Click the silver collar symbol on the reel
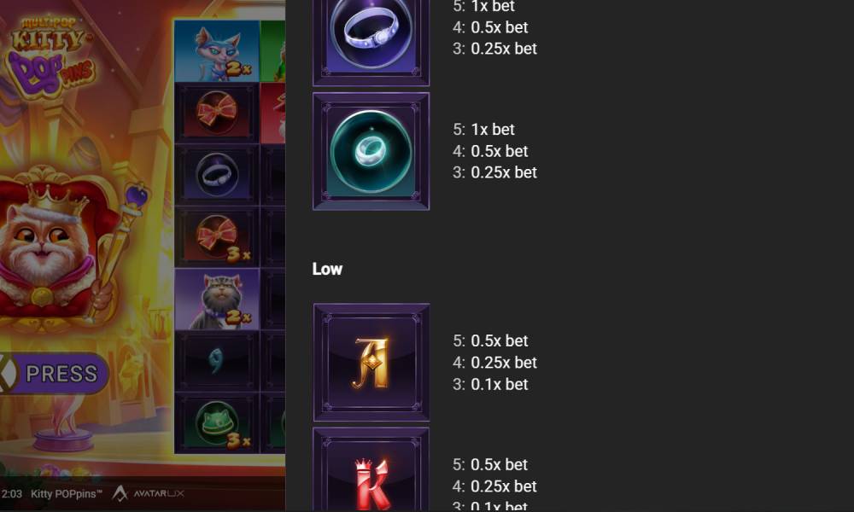 click(217, 175)
